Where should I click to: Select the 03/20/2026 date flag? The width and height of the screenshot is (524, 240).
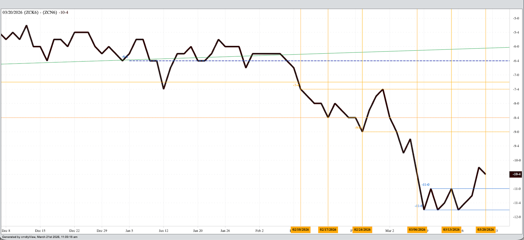click(485, 230)
